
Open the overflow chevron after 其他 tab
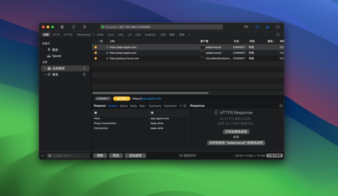pyautogui.click(x=189, y=34)
